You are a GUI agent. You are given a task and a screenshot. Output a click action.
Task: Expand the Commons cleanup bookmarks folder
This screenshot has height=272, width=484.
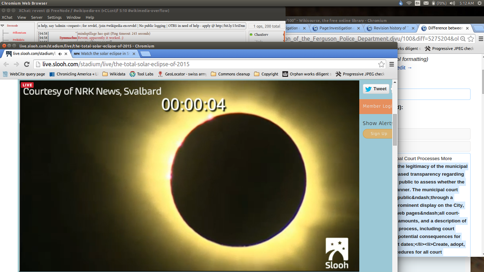point(230,74)
